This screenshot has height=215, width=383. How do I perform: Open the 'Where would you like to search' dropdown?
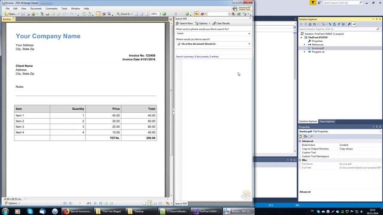(214, 44)
